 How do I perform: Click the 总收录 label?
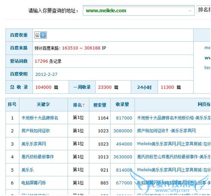click(x=19, y=87)
